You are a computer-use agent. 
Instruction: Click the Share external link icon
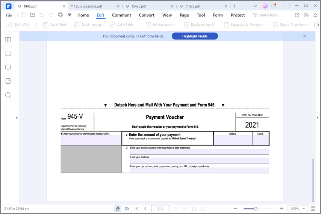[297, 15]
